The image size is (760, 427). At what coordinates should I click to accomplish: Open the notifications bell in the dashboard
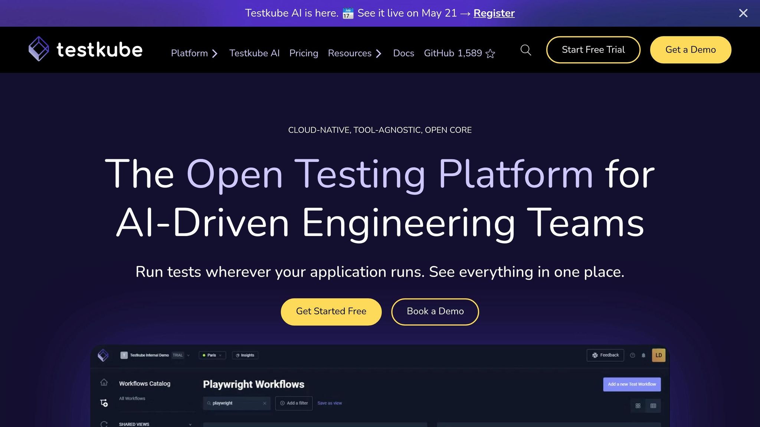pyautogui.click(x=643, y=355)
